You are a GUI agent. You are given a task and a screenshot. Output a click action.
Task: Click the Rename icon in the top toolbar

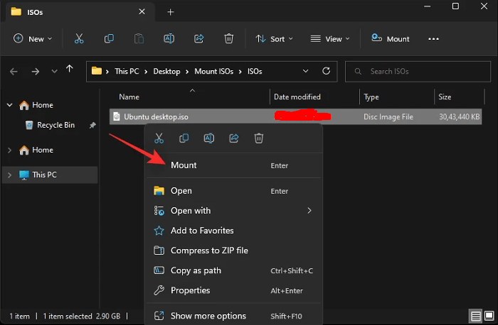click(x=169, y=38)
